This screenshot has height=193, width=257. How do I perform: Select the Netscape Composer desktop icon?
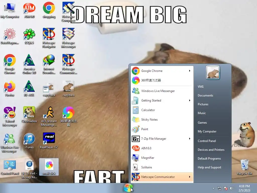[x=68, y=12]
